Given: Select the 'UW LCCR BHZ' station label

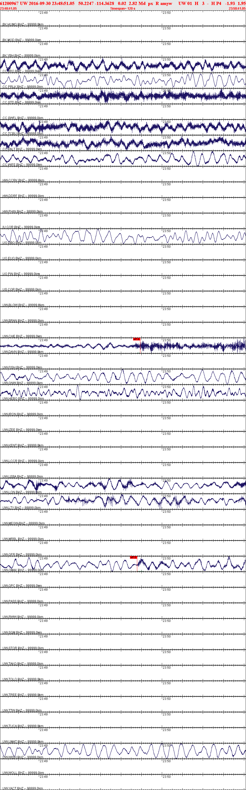Looking at the screenshot, I should (23, 461).
